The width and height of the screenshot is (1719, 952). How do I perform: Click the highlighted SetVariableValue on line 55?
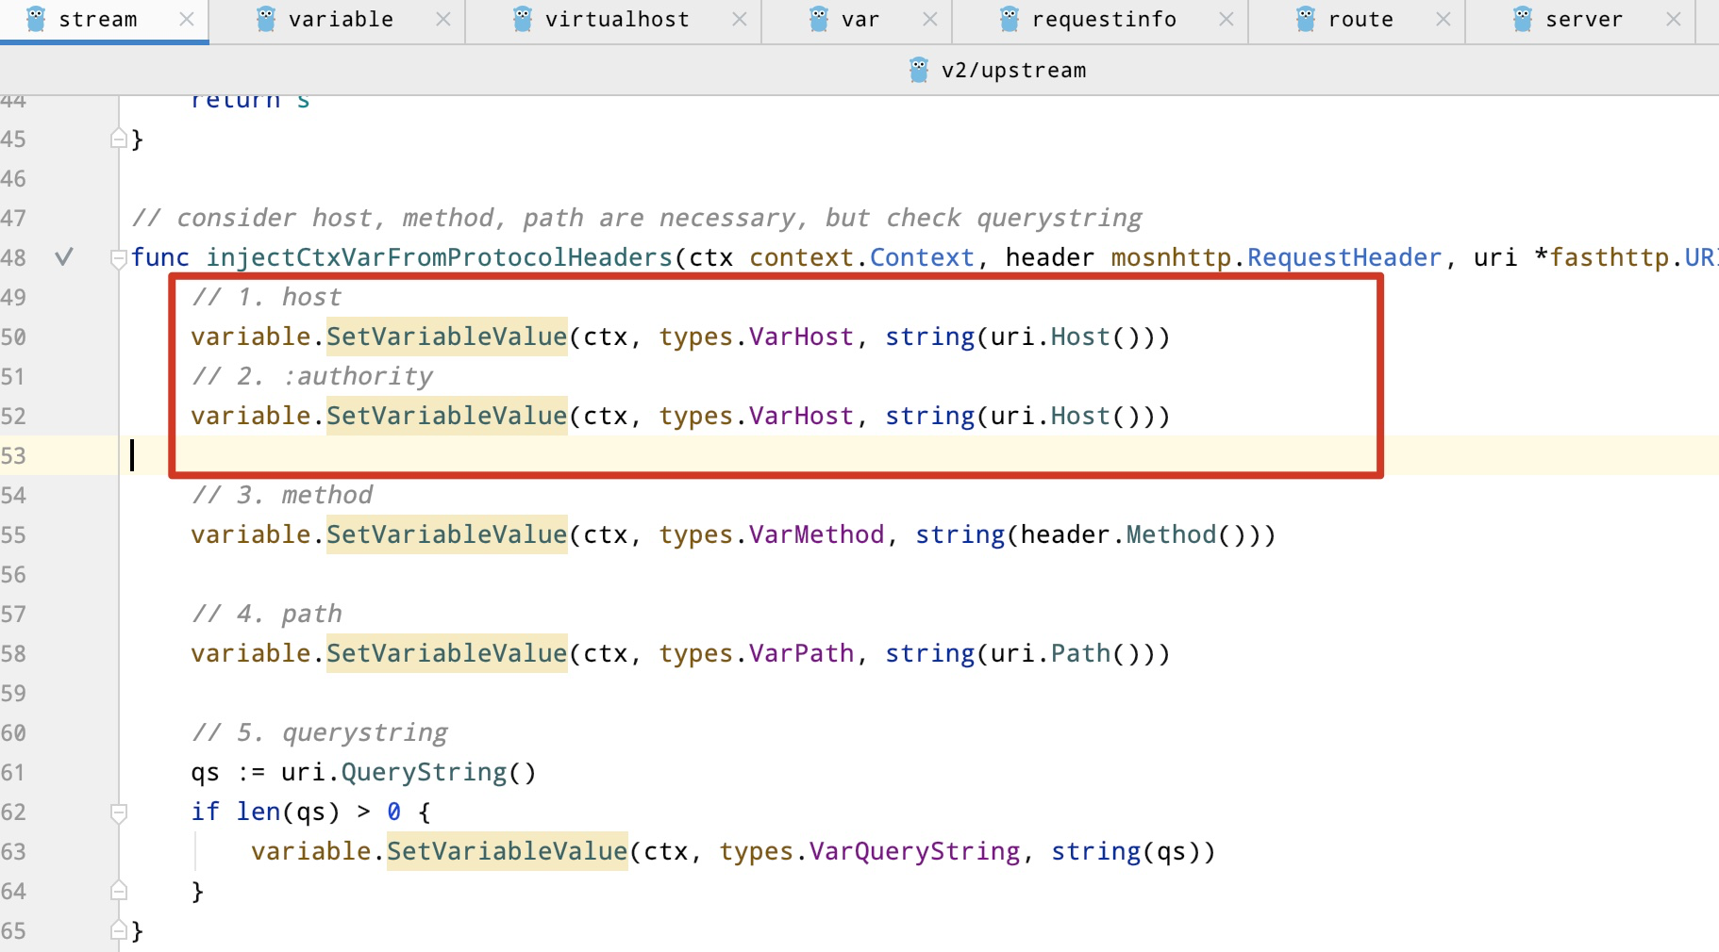point(445,534)
